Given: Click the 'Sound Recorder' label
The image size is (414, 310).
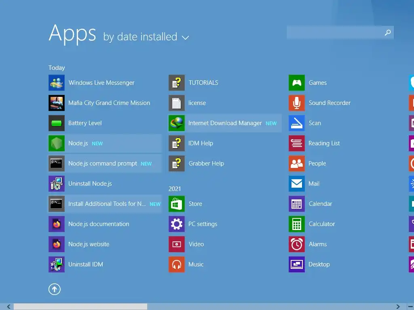Looking at the screenshot, I should tap(330, 103).
